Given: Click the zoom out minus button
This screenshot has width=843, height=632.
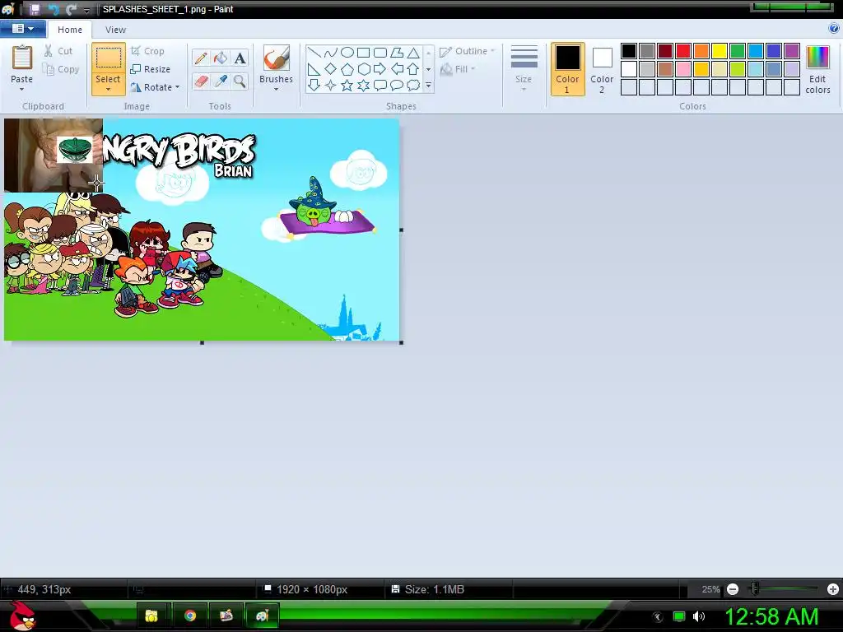Looking at the screenshot, I should point(732,589).
